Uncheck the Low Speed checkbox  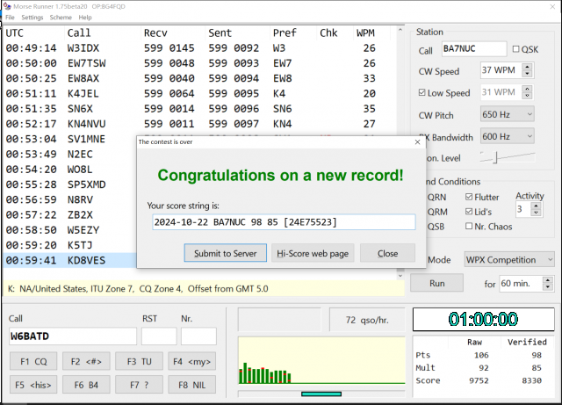point(421,92)
